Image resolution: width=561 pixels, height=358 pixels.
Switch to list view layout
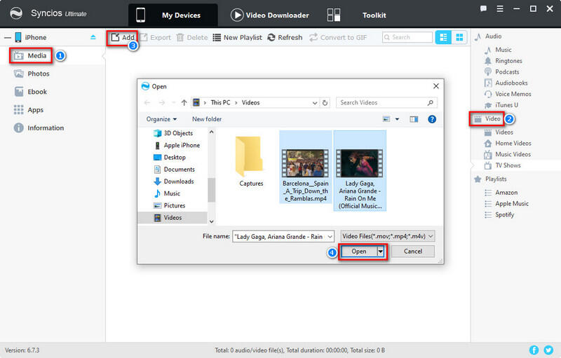(x=444, y=37)
